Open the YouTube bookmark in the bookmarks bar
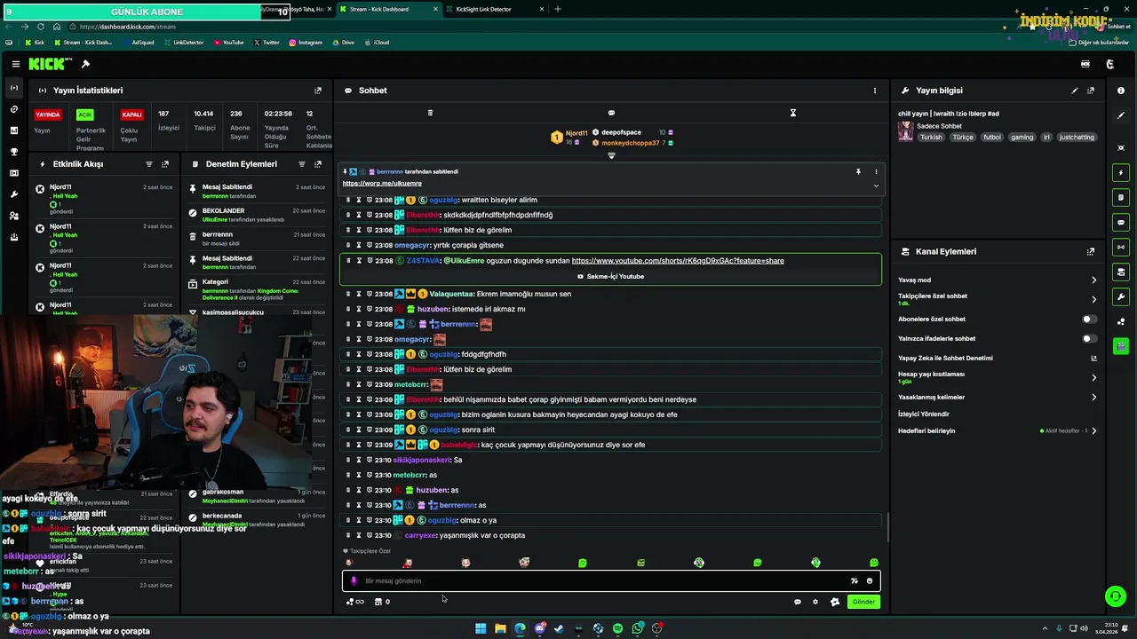This screenshot has width=1137, height=639. tap(227, 43)
